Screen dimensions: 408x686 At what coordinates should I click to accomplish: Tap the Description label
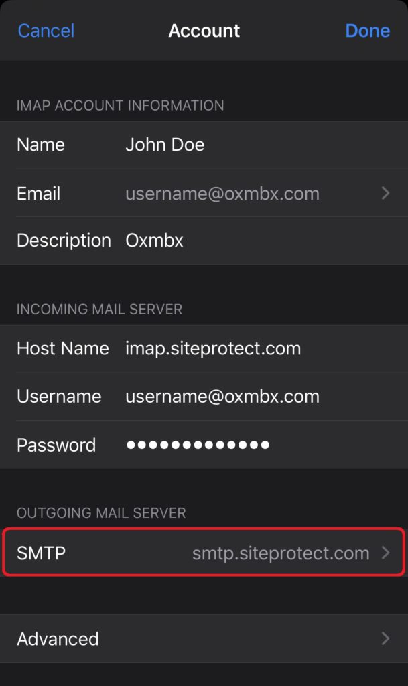64,241
